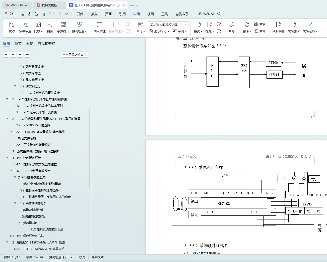Open a new tab with the plus icon
Image resolution: width=327 pixels, height=262 pixels.
(x=132, y=5)
